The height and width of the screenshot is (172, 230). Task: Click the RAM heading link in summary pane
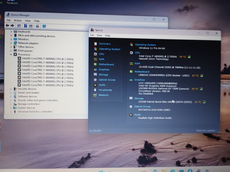click(137, 63)
